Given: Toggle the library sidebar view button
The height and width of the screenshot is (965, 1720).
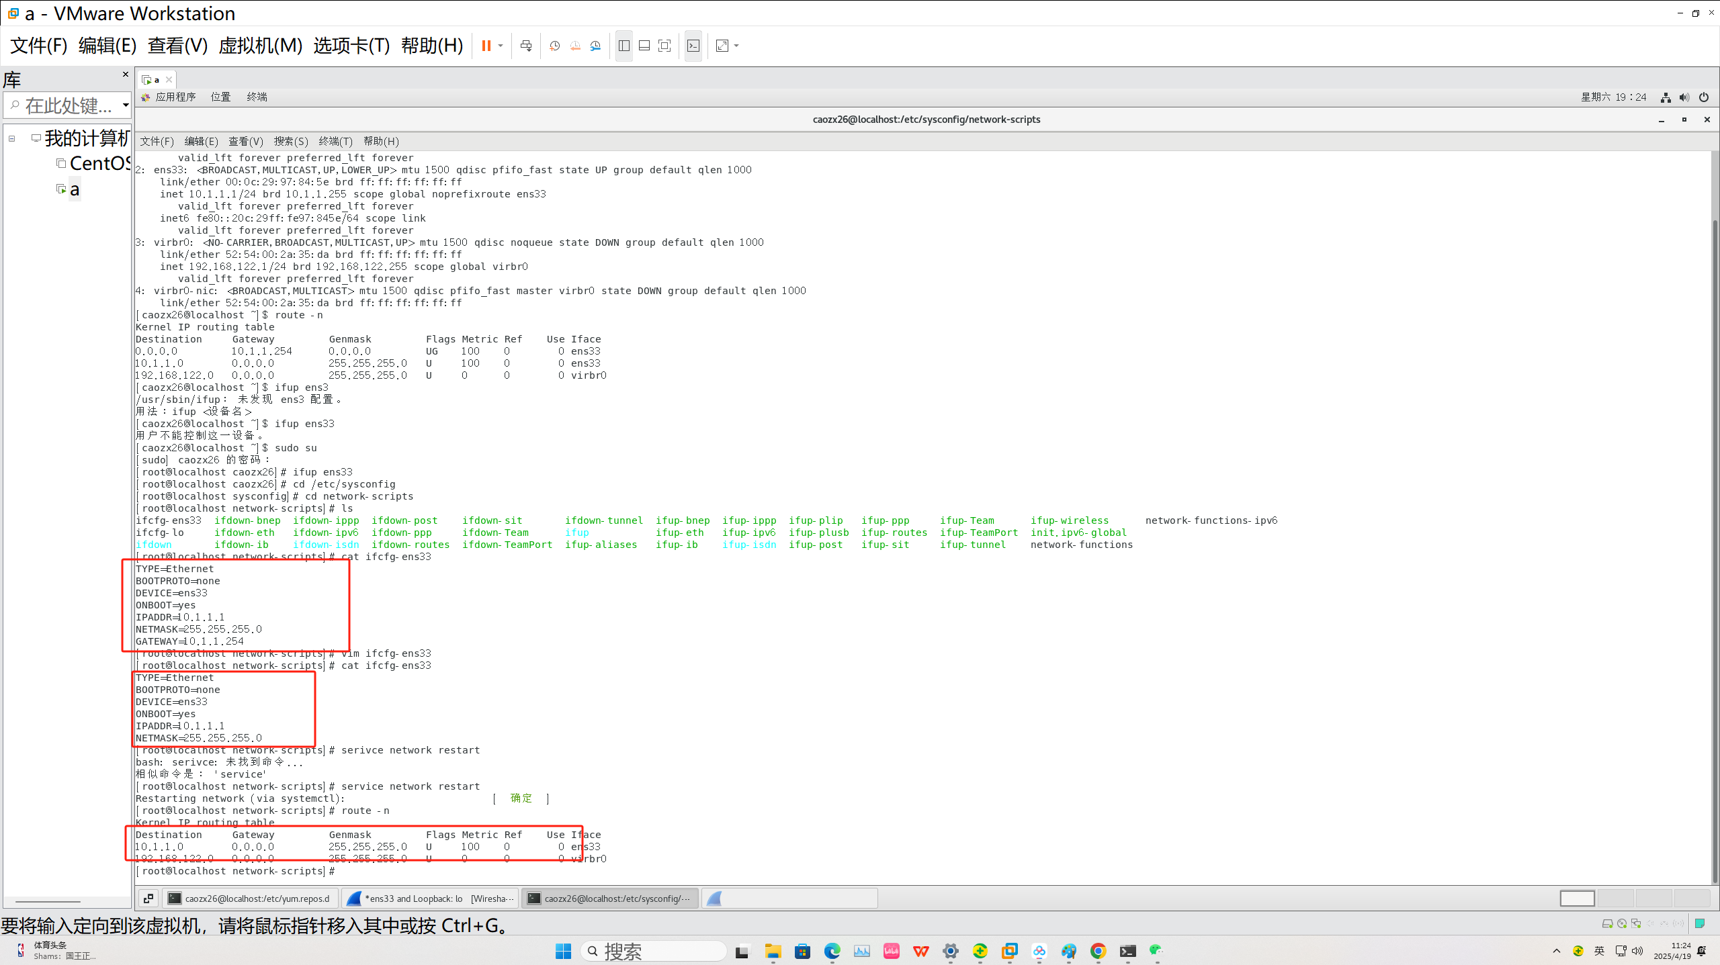Looking at the screenshot, I should [623, 46].
